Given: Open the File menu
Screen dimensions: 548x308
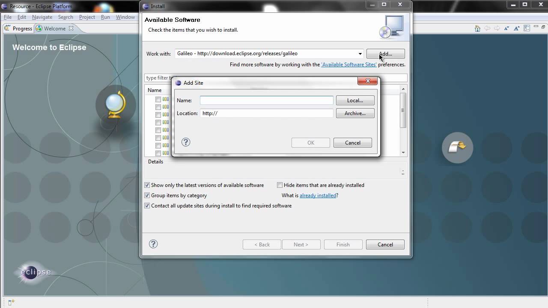Looking at the screenshot, I should (8, 17).
